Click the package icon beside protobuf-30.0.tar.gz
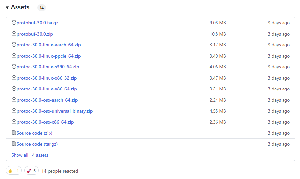The image size is (300, 179). click(x=14, y=22)
